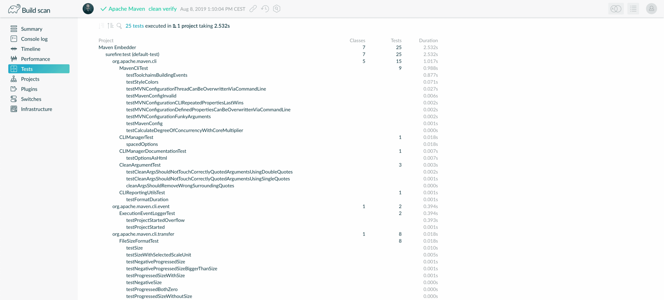Collapse the surefire:test (default-test) row
This screenshot has height=300, width=664.
132,54
